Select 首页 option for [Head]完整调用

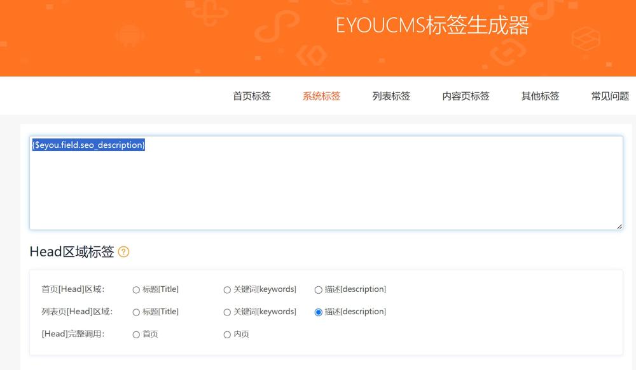coord(136,334)
